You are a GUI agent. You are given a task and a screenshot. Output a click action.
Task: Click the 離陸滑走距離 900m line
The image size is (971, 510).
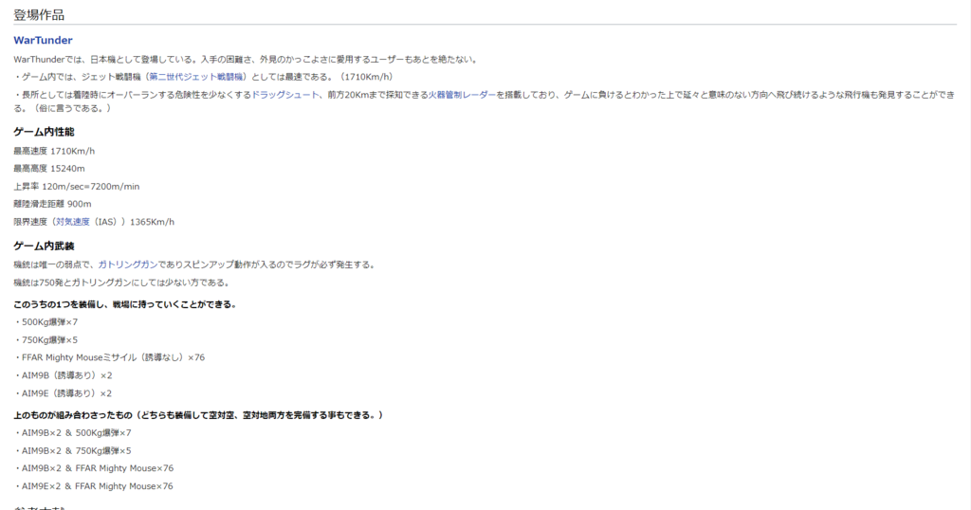[x=52, y=204]
